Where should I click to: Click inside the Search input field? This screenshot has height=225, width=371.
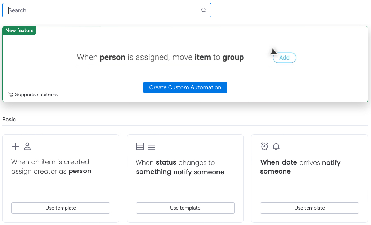(x=72, y=10)
